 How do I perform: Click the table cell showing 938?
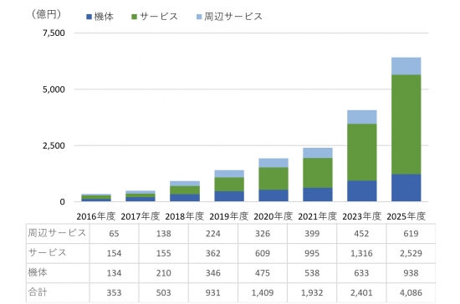(411, 273)
